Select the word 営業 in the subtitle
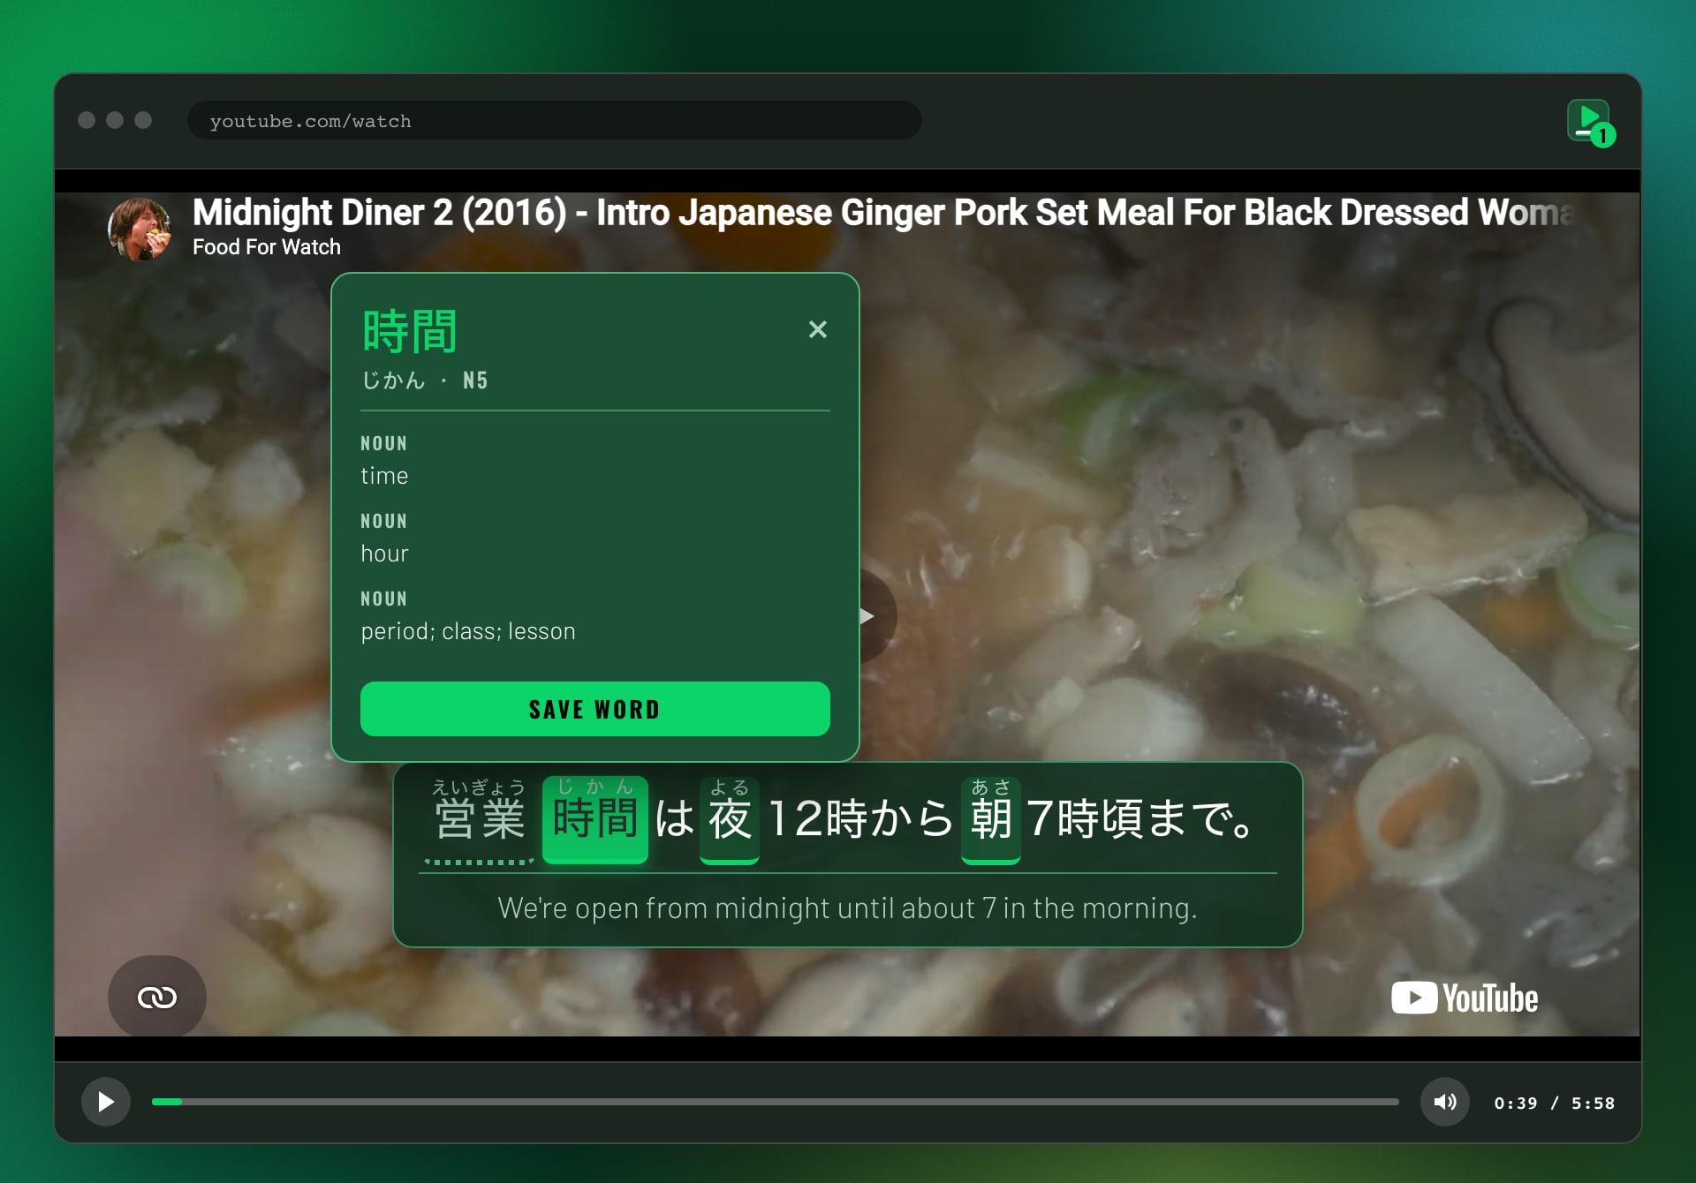The height and width of the screenshot is (1183, 1696). point(480,818)
